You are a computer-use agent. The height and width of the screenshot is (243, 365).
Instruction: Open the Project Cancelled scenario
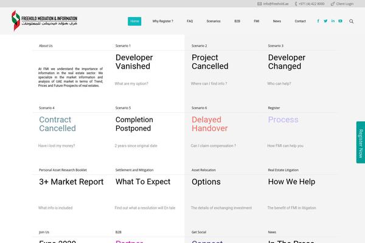tap(210, 62)
